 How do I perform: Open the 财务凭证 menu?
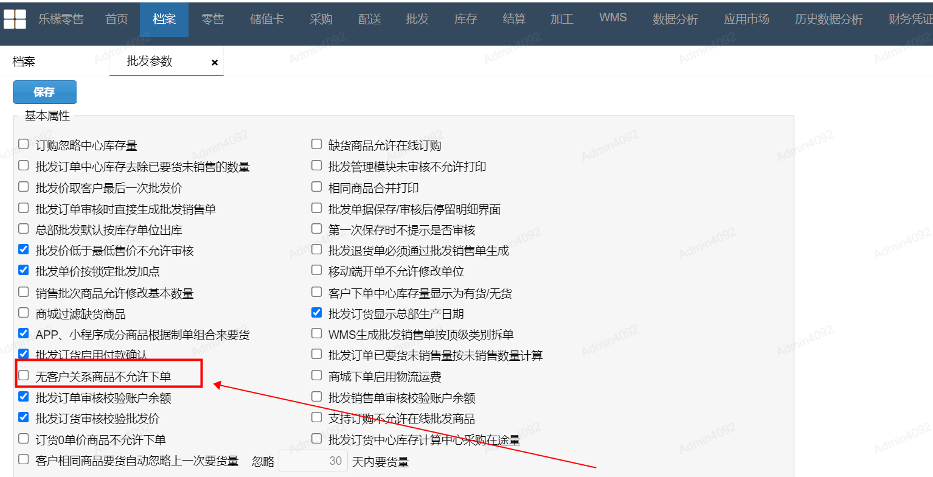coord(910,19)
